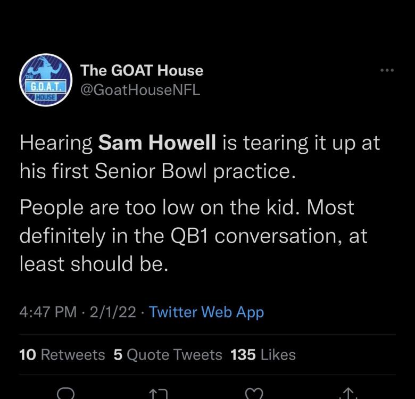Open The GOAT House display name

tap(142, 70)
